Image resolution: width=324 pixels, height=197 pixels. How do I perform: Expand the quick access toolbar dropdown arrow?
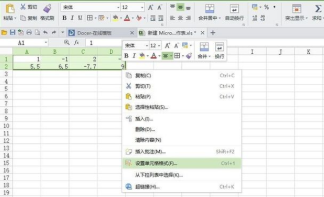[63, 32]
